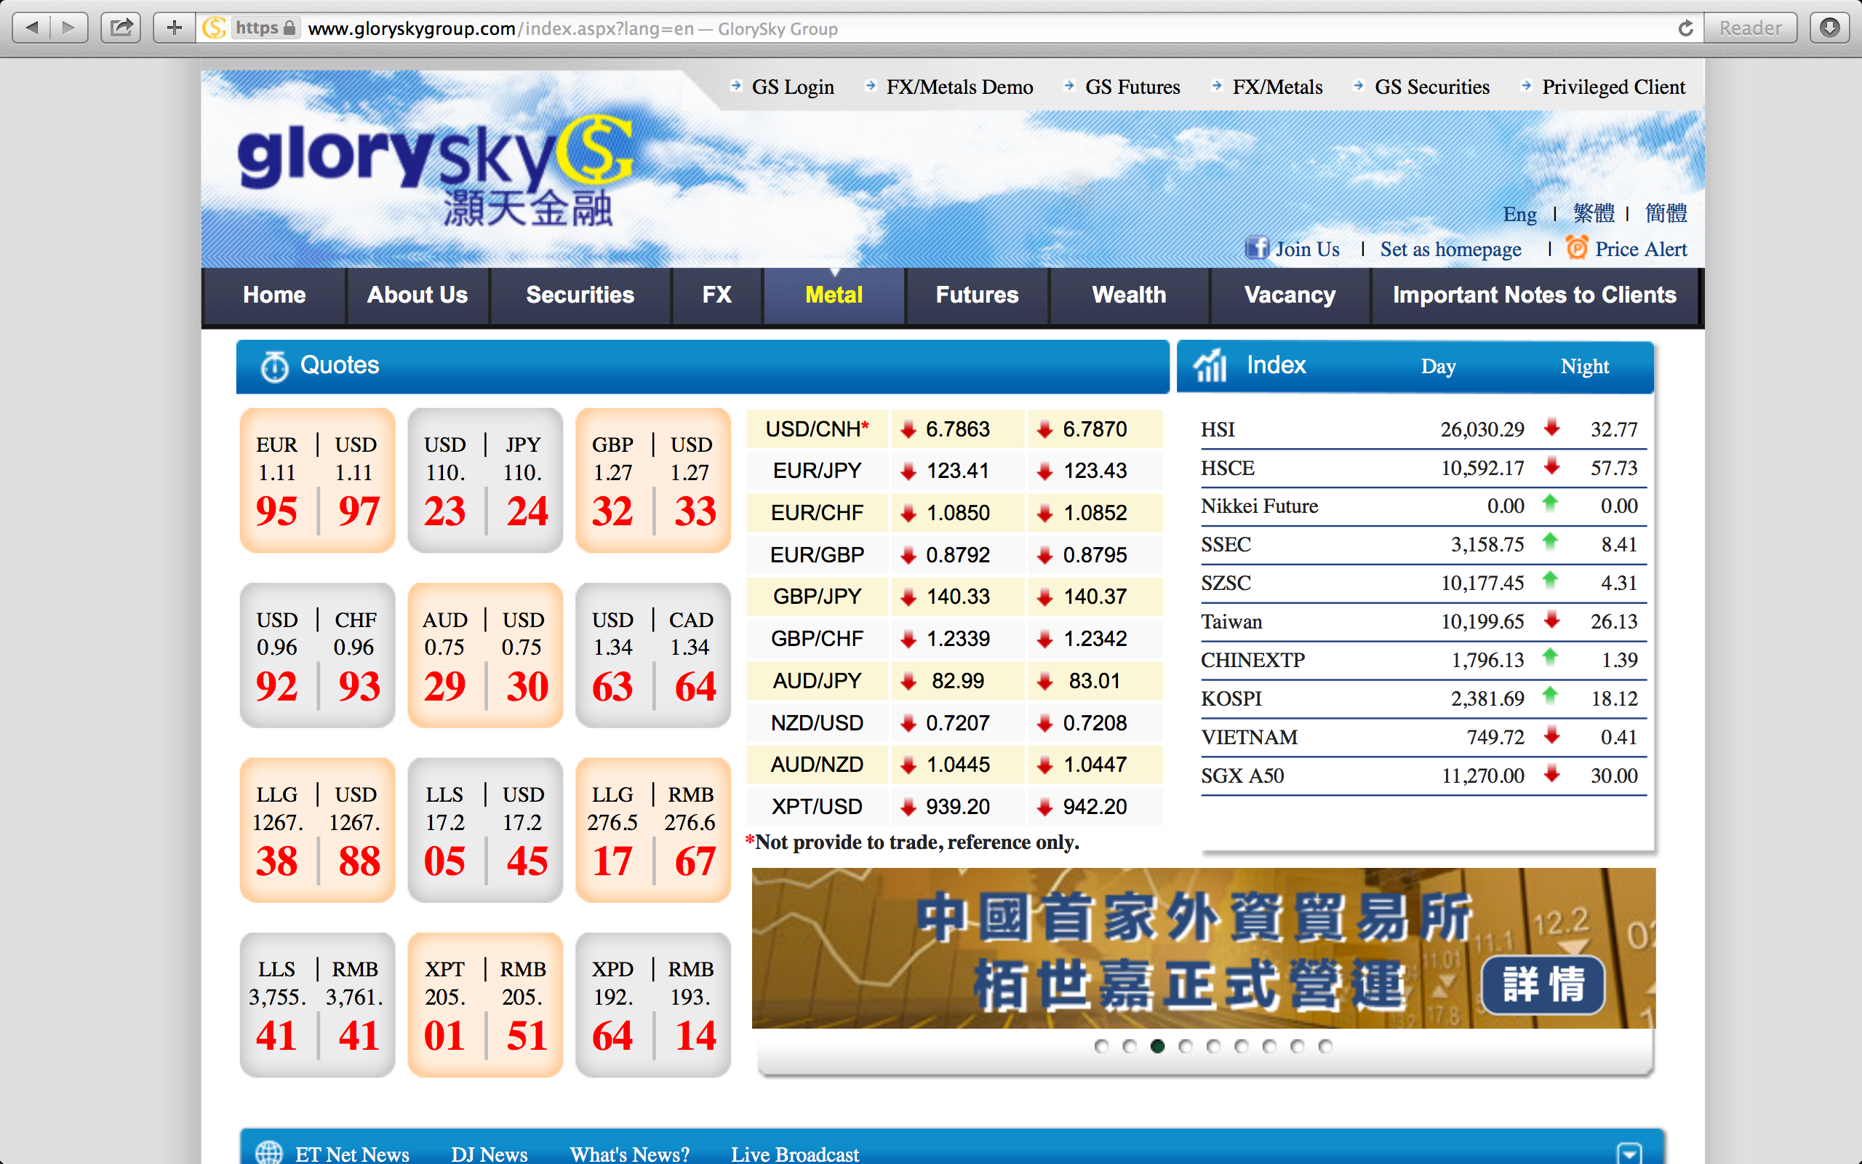Screen dimensions: 1862x1164
Task: Open the downloads icon in toolbar
Action: (1830, 28)
